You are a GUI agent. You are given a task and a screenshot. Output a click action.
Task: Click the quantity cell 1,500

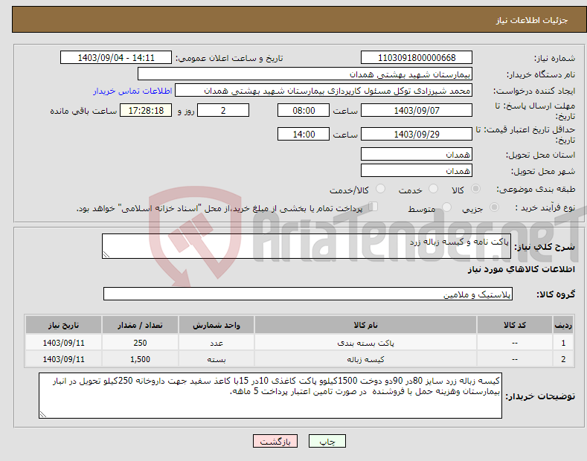tap(140, 359)
